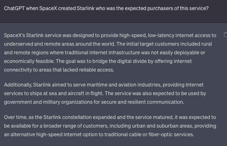This screenshot has width=227, height=146.
Task: Click the word 'Additionally' in second paragraph
Action: click(x=18, y=85)
